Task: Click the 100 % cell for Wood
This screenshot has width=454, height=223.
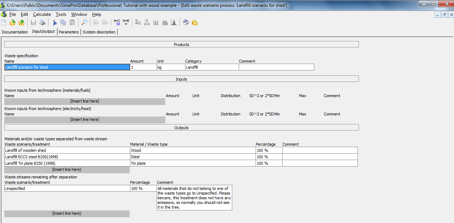Action: (269, 150)
